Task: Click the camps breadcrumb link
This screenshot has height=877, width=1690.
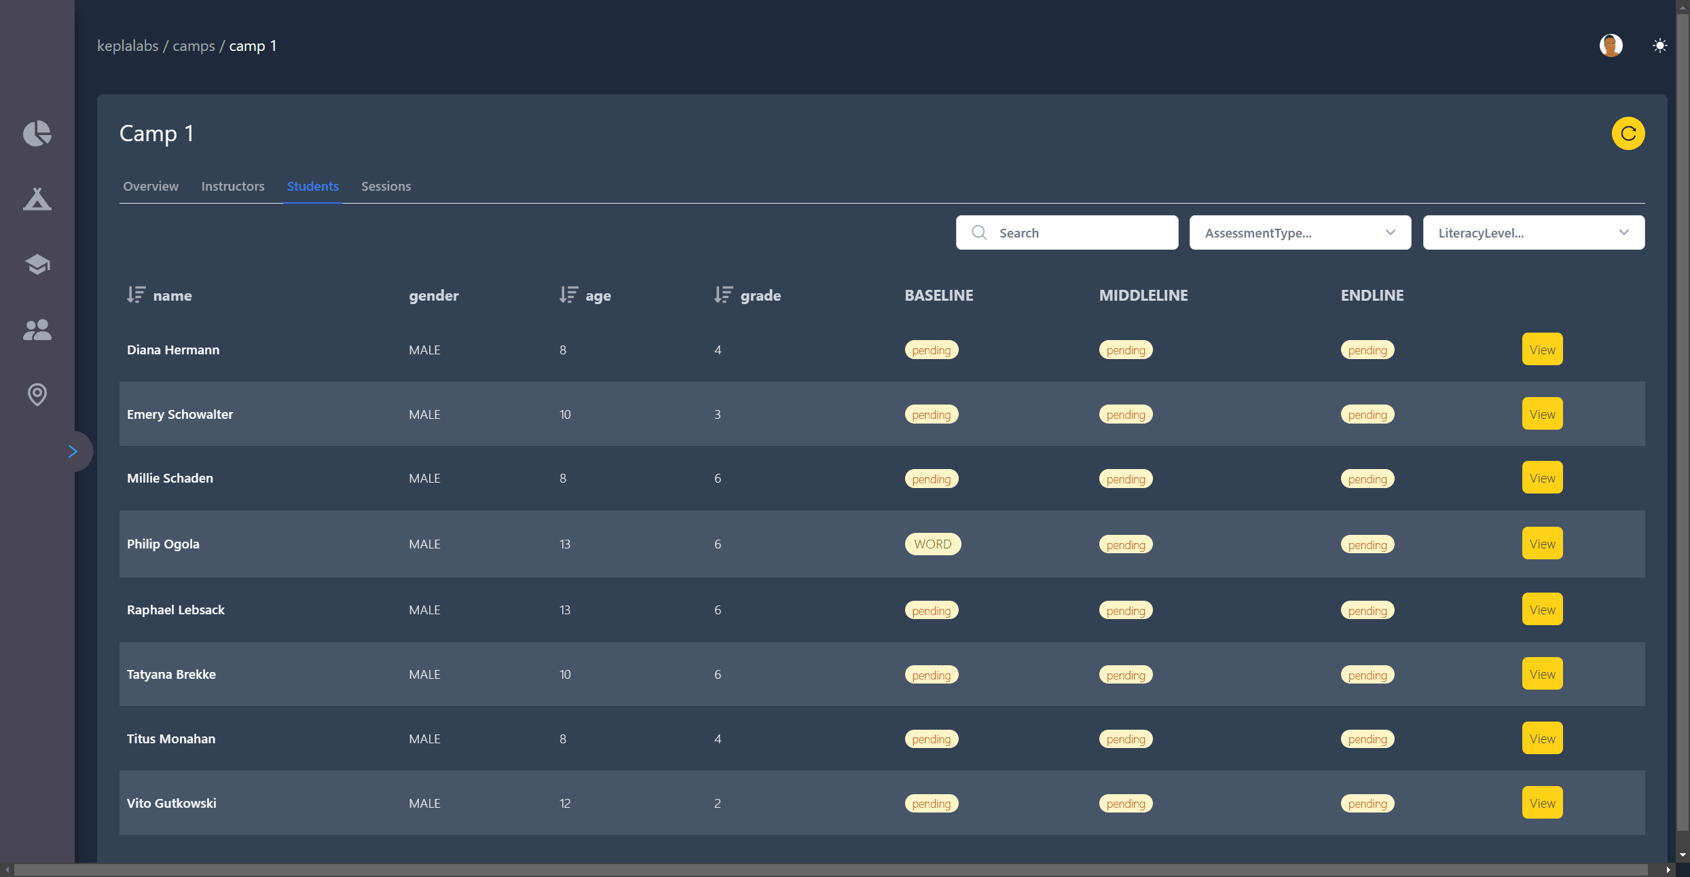Action: [194, 45]
